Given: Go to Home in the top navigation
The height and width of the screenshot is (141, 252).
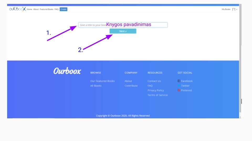Looking at the screenshot, I should click(x=29, y=9).
